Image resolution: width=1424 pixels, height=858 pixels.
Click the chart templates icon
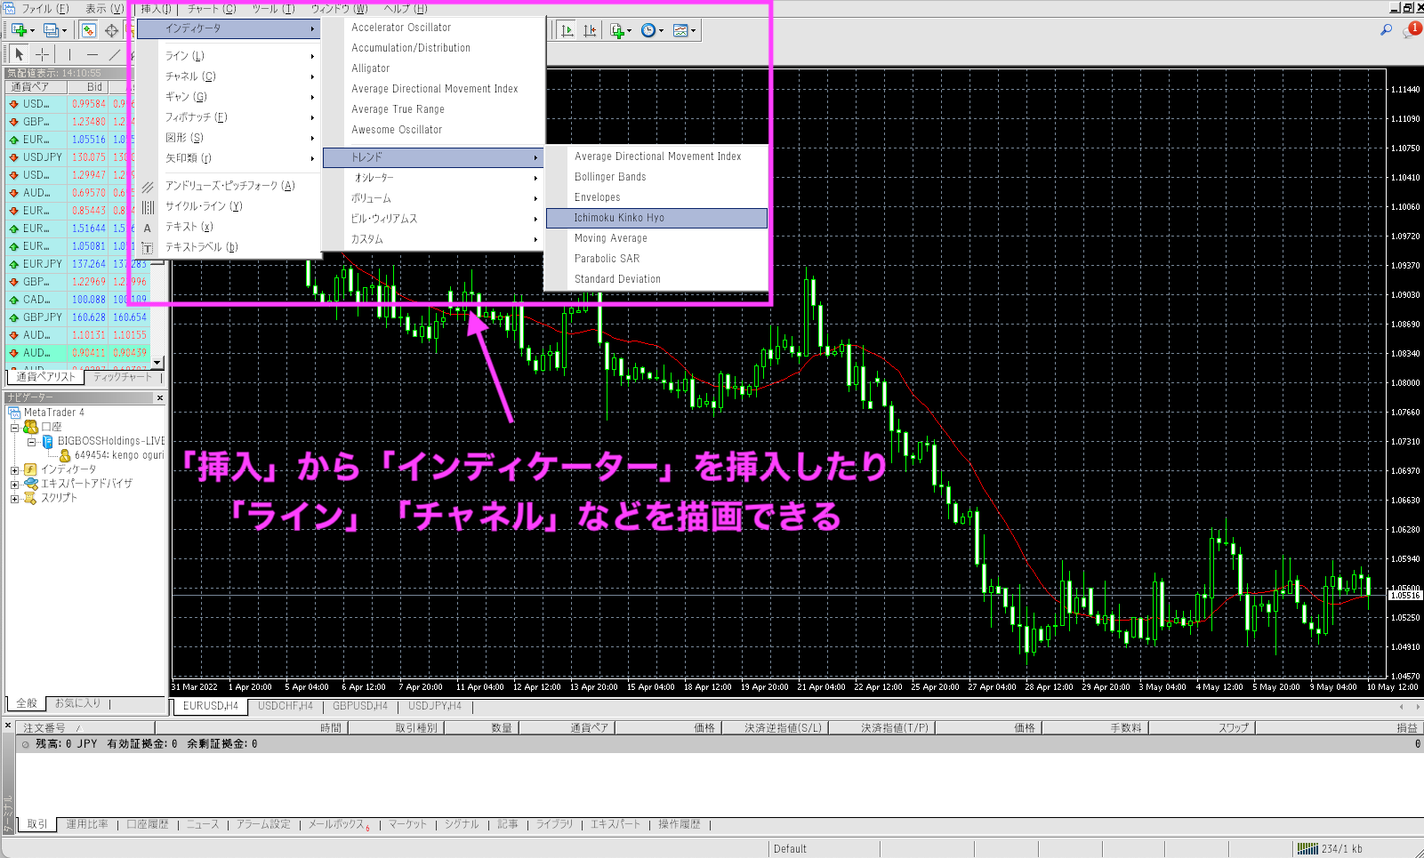pos(682,30)
